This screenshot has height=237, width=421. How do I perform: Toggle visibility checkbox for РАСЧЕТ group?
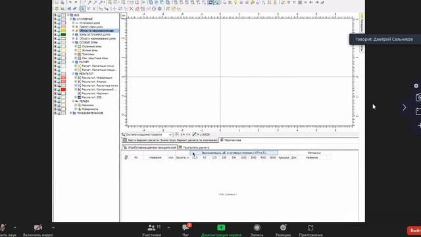click(x=55, y=62)
